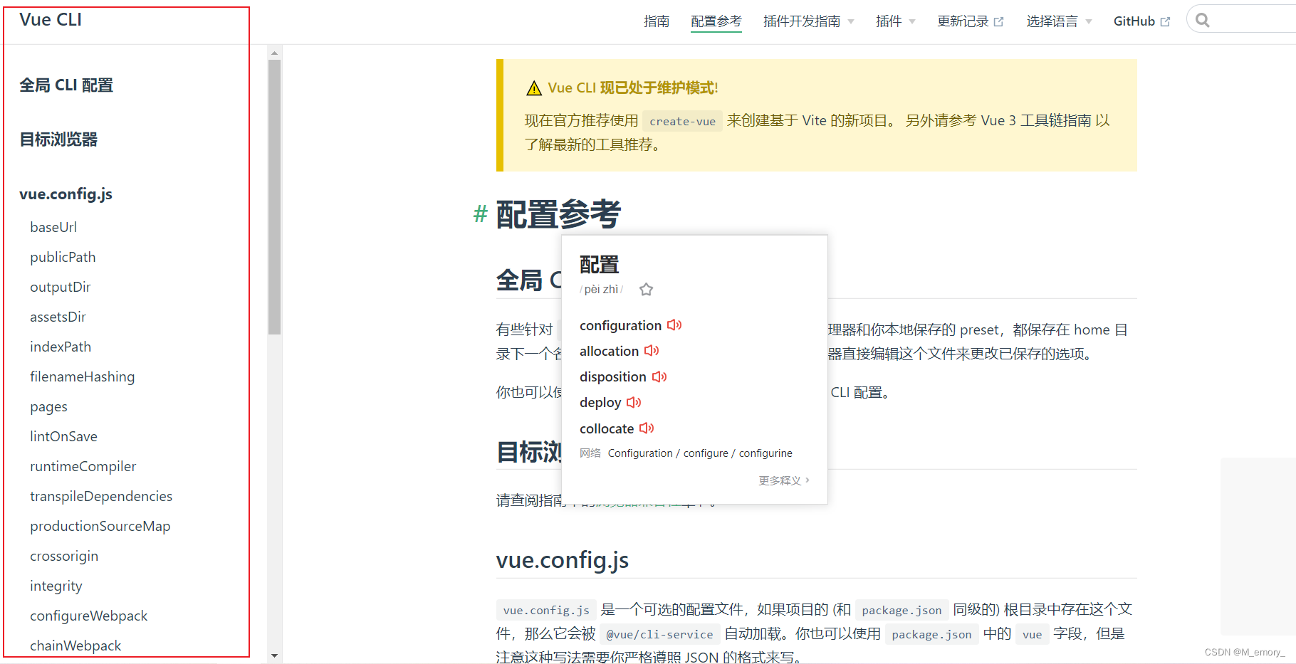Play pronunciation of "deploy"
This screenshot has width=1296, height=664.
[x=634, y=402]
